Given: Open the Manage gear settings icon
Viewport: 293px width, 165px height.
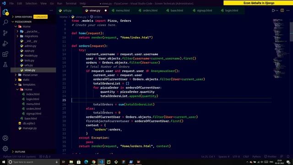Looking at the screenshot, I should click(x=5, y=148).
